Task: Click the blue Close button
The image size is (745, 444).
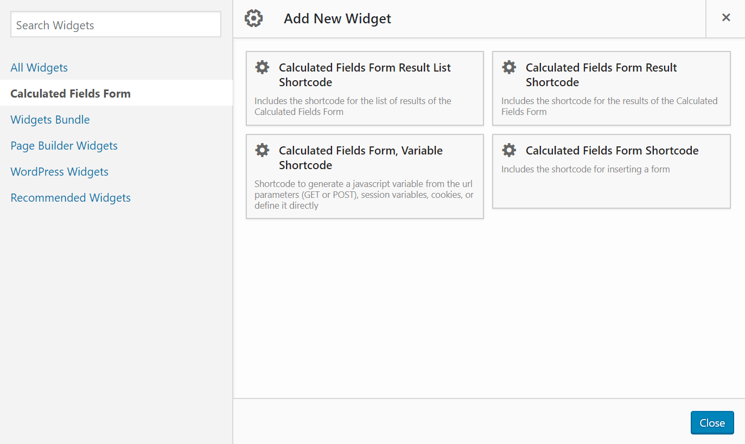Action: click(x=712, y=422)
